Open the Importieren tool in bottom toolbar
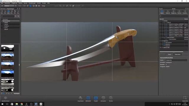The height and width of the screenshot is (106, 189). pyautogui.click(x=81, y=99)
